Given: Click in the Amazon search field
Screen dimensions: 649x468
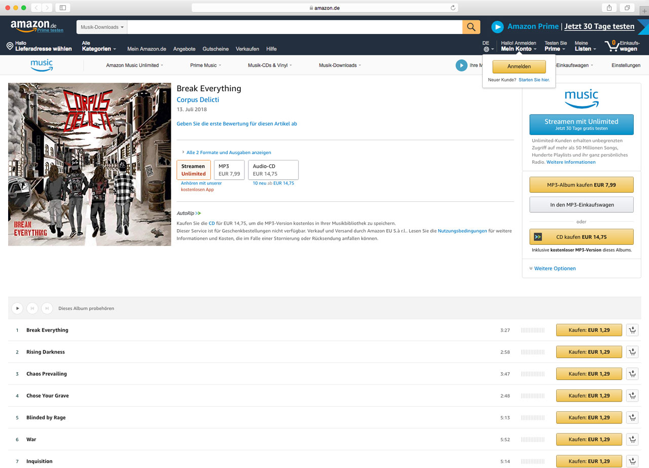Looking at the screenshot, I should tap(295, 27).
